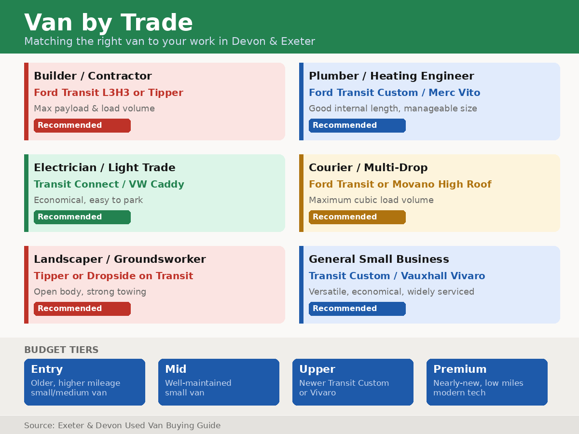Open the Entry budget tier tile
The height and width of the screenshot is (434, 579).
(84, 382)
